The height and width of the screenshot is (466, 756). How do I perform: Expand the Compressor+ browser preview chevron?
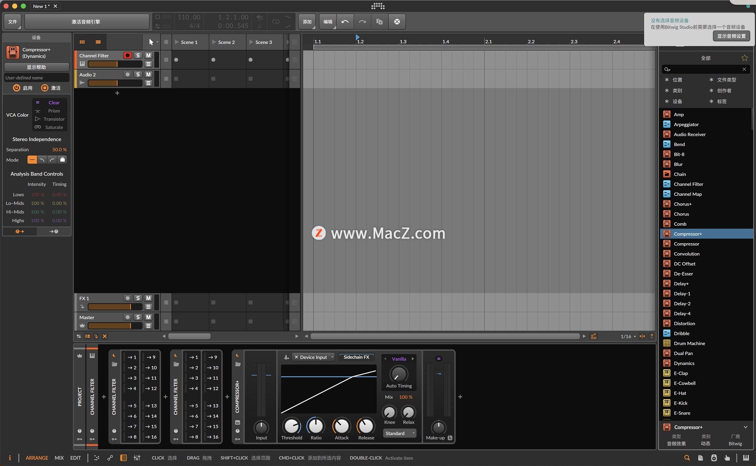745,427
